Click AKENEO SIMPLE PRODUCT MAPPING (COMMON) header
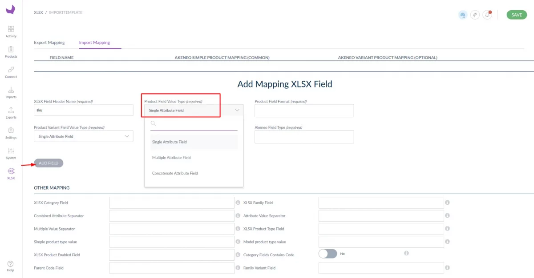The width and height of the screenshot is (534, 278). (x=222, y=58)
